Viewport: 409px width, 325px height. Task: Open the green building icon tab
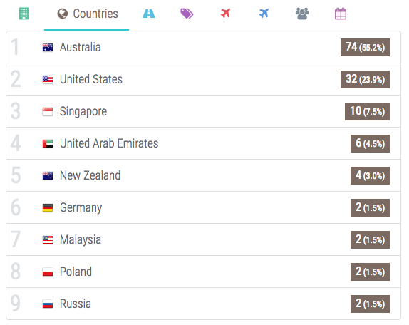[x=24, y=14]
